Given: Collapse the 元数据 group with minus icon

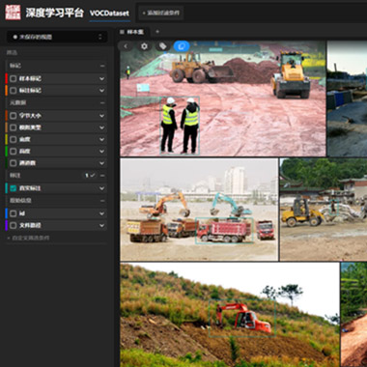Looking at the screenshot, I should pyautogui.click(x=102, y=102).
